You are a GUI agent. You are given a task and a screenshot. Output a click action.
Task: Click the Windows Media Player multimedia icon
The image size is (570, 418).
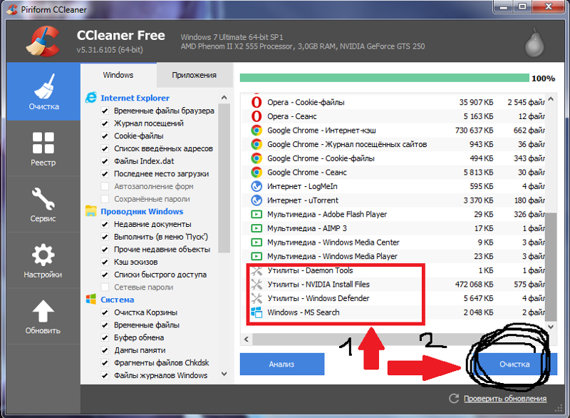pos(256,257)
